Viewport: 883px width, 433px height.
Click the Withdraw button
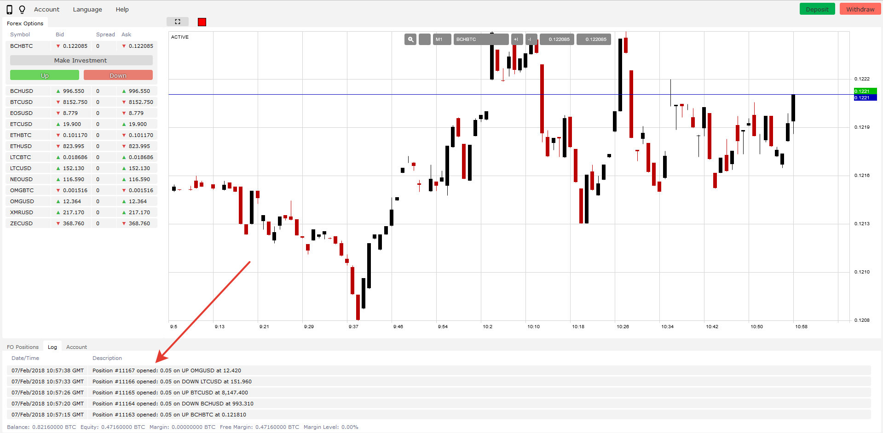[860, 9]
